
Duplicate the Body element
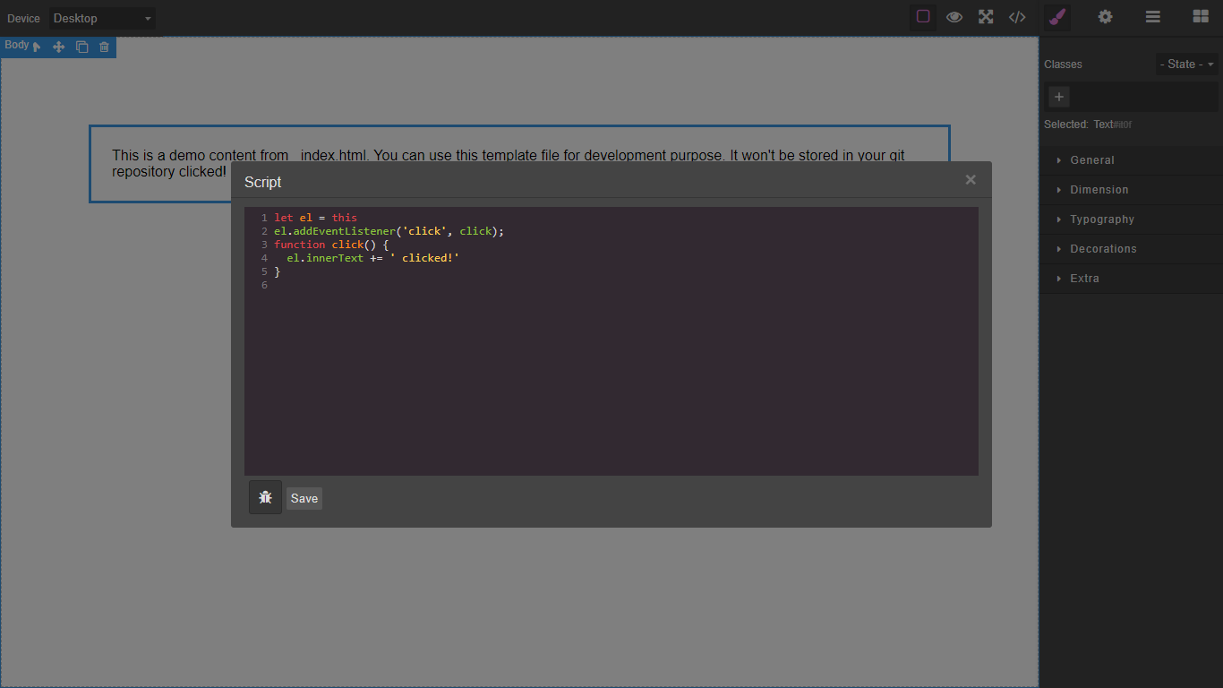click(81, 46)
